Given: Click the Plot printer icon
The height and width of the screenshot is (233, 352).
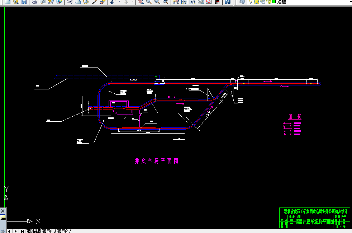Looking at the screenshot, I should 34,2.
